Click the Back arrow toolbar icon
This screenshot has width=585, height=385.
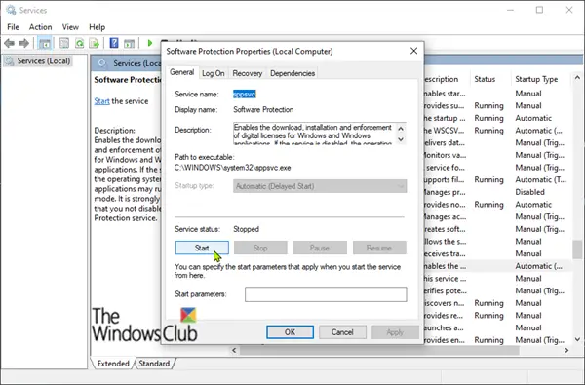pos(10,43)
